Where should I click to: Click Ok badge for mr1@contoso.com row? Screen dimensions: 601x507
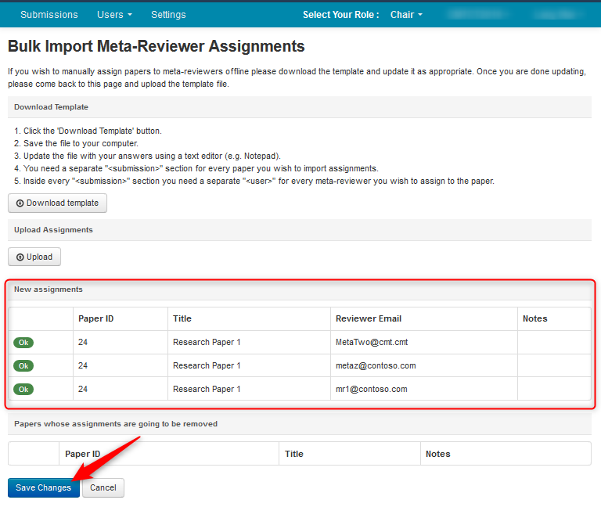coord(23,390)
